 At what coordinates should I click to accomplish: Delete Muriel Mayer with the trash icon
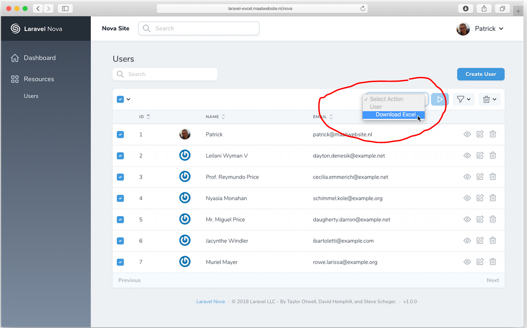pos(493,261)
